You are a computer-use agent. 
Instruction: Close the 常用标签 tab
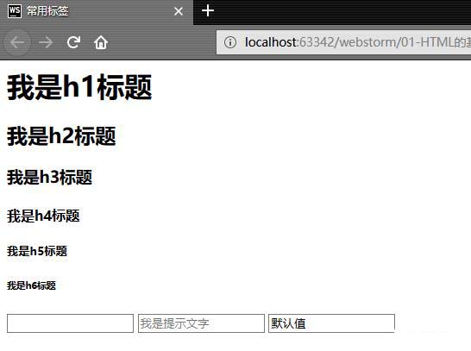[x=179, y=11]
